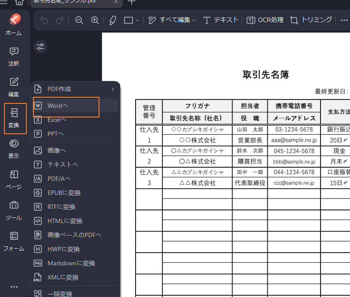350x297 pixels.
Task: Choose 一括変換 batch convert
Action: click(x=76, y=293)
